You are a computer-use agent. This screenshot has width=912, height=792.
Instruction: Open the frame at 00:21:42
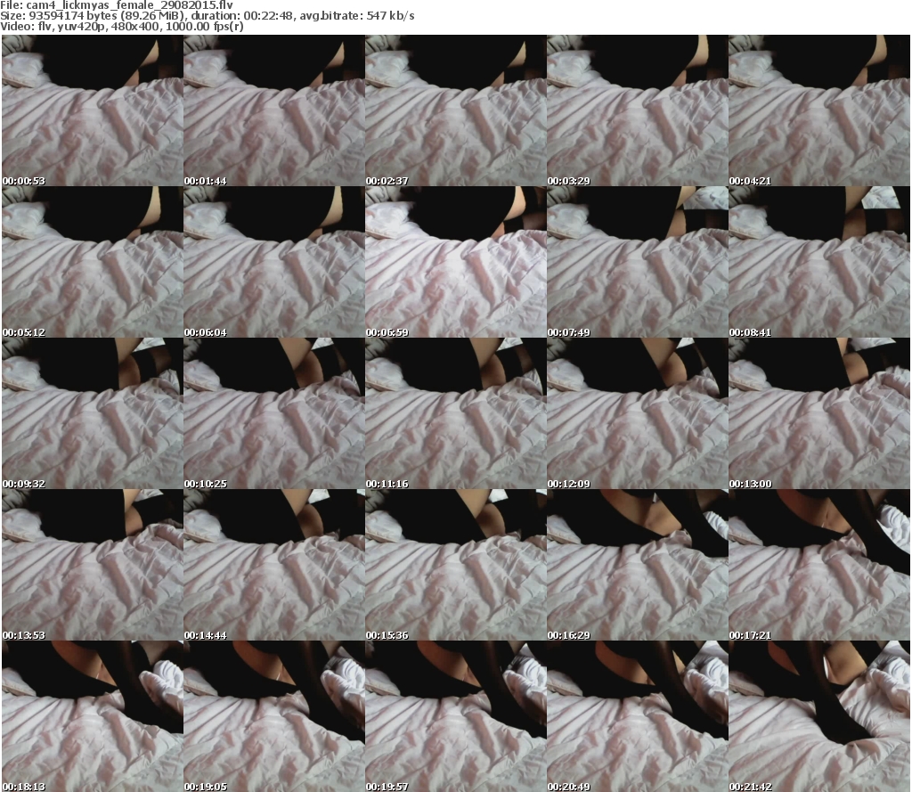819,716
